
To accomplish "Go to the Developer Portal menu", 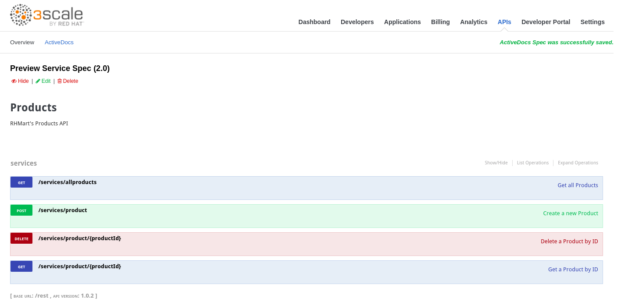I will point(546,22).
